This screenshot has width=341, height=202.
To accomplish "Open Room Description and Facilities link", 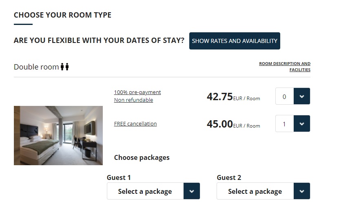I will [285, 67].
